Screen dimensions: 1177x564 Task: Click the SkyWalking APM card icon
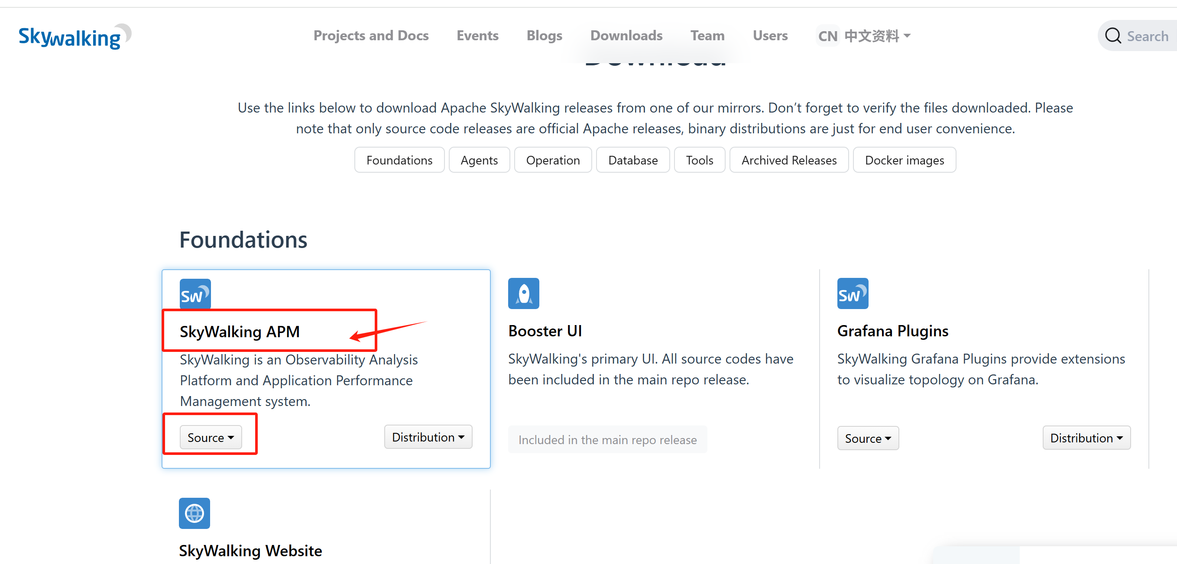(195, 294)
